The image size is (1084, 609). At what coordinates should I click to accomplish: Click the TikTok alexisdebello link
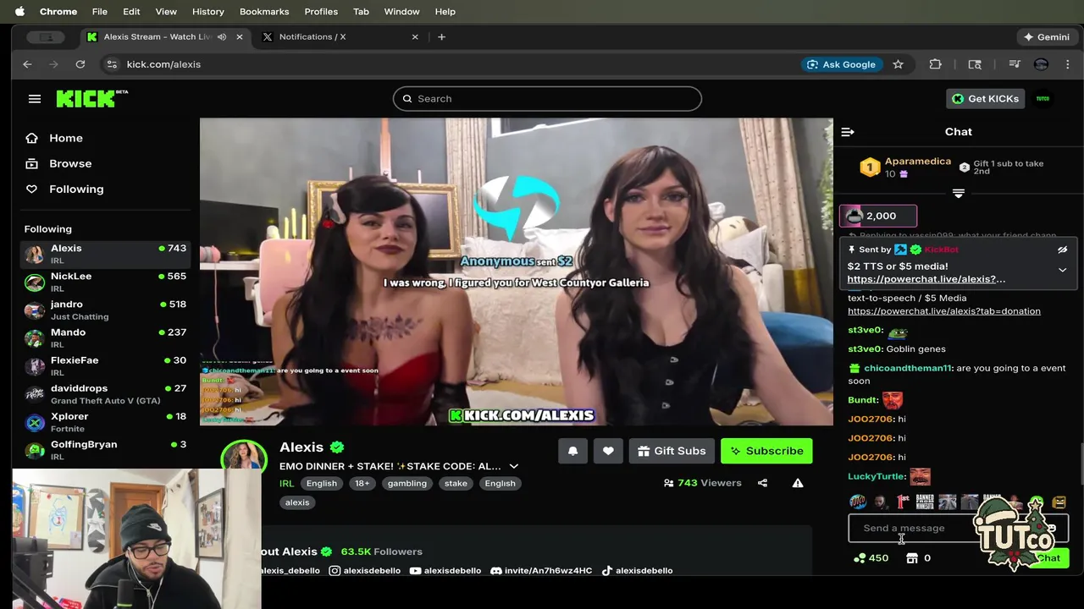click(x=637, y=571)
